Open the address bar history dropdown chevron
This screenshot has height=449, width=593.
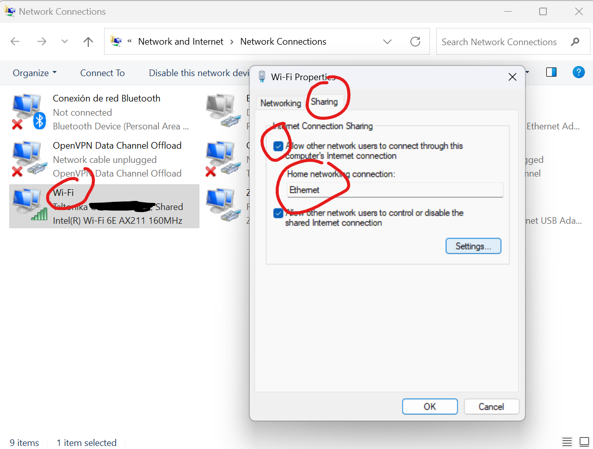(387, 42)
